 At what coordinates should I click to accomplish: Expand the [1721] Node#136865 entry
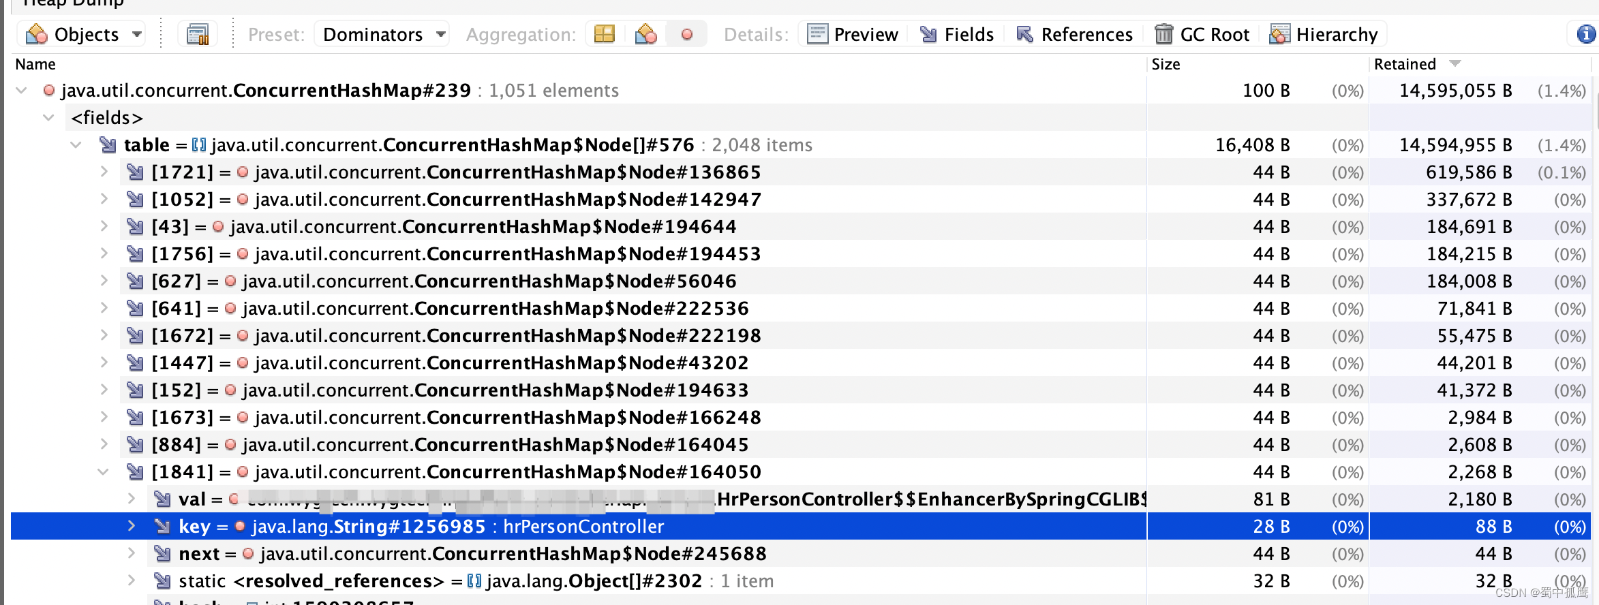[x=104, y=172]
